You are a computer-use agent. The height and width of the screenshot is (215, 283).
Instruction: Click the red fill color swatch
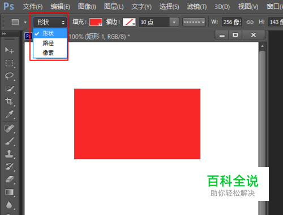click(x=96, y=22)
